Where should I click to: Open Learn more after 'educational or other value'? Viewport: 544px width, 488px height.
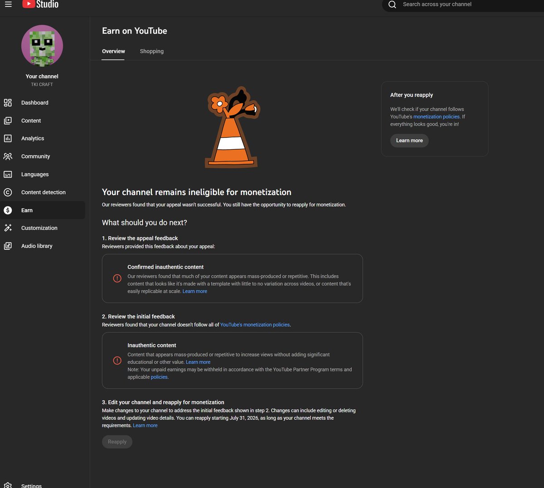click(x=198, y=362)
